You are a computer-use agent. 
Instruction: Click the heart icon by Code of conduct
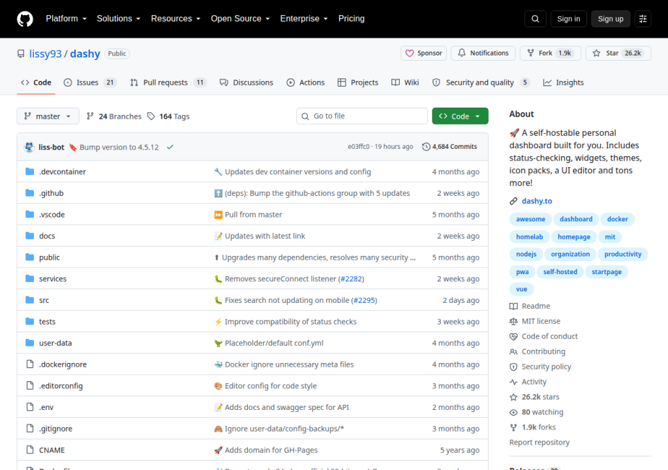point(513,336)
